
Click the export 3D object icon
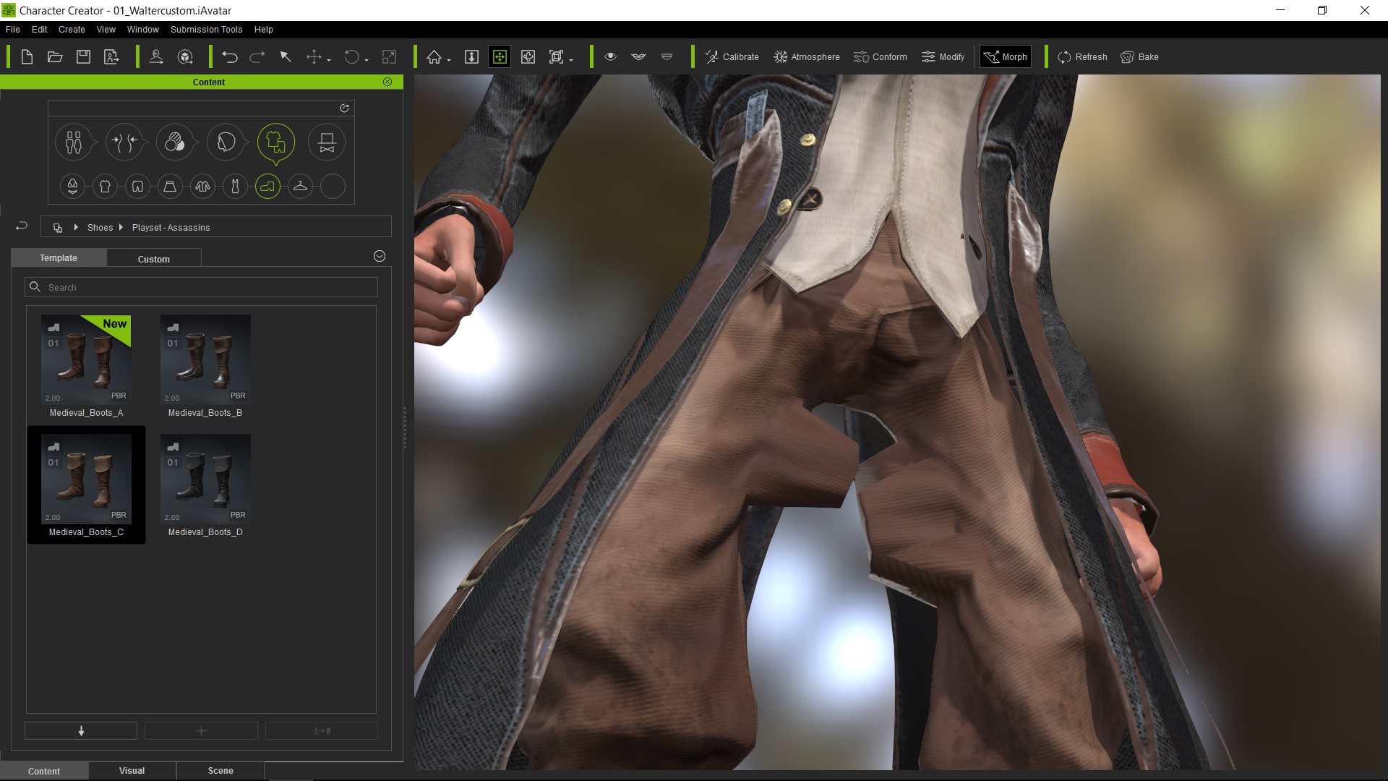point(185,57)
